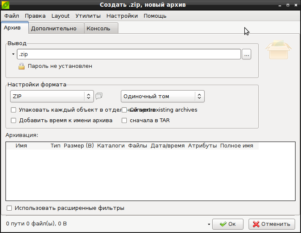Click the cardboard box archive icon

click(x=279, y=49)
